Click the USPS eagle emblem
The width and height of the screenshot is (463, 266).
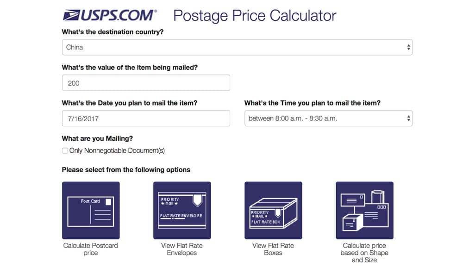click(x=71, y=15)
